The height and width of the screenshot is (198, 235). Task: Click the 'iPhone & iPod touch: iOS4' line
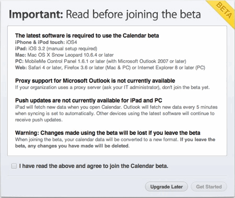46,42
